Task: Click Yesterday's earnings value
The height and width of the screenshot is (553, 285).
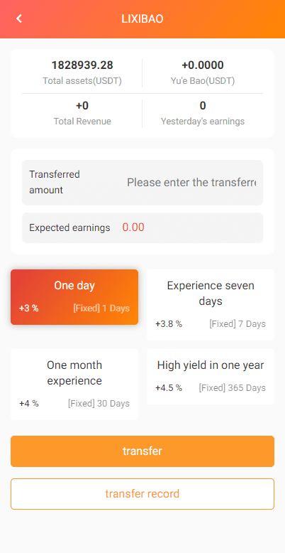Action: [203, 105]
